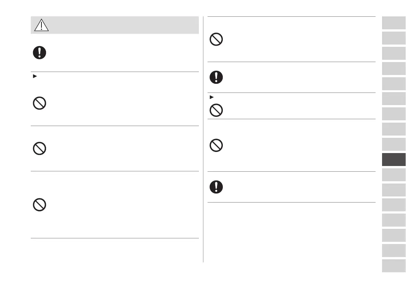Click the prohibition icon below right column's arrow marker
Screen dimensions: 406x289
tap(216, 110)
